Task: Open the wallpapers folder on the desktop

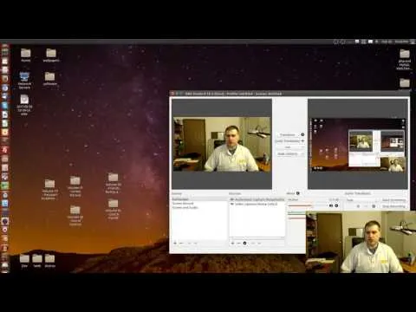Action: pyautogui.click(x=51, y=55)
